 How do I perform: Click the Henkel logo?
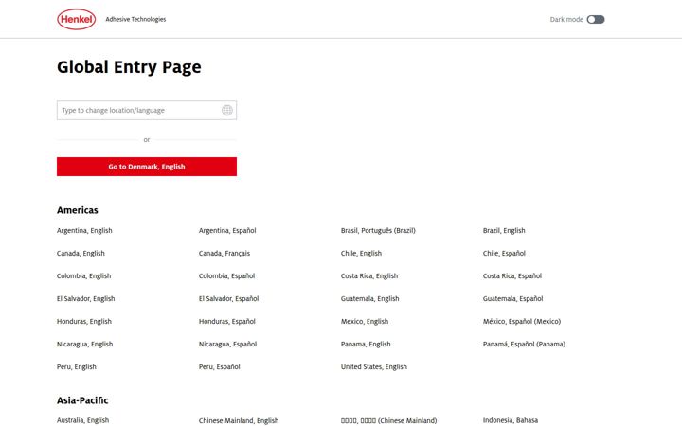[76, 19]
